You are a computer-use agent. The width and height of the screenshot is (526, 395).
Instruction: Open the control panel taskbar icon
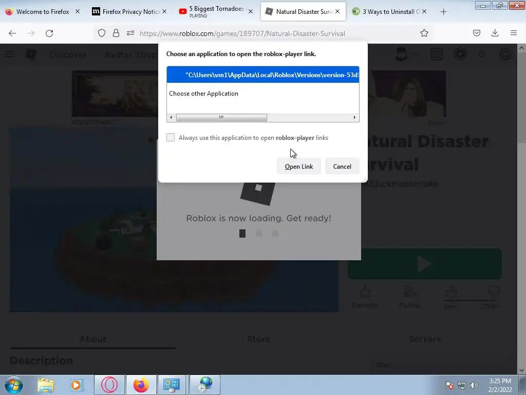coord(172,385)
